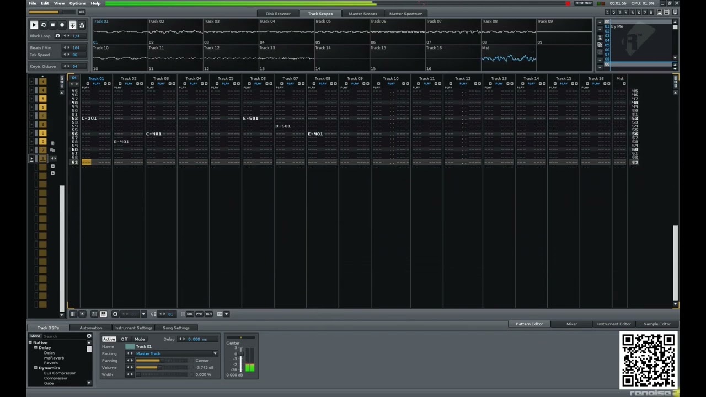This screenshot has height=397, width=706.
Task: Select view preset 8
Action: pos(651,12)
